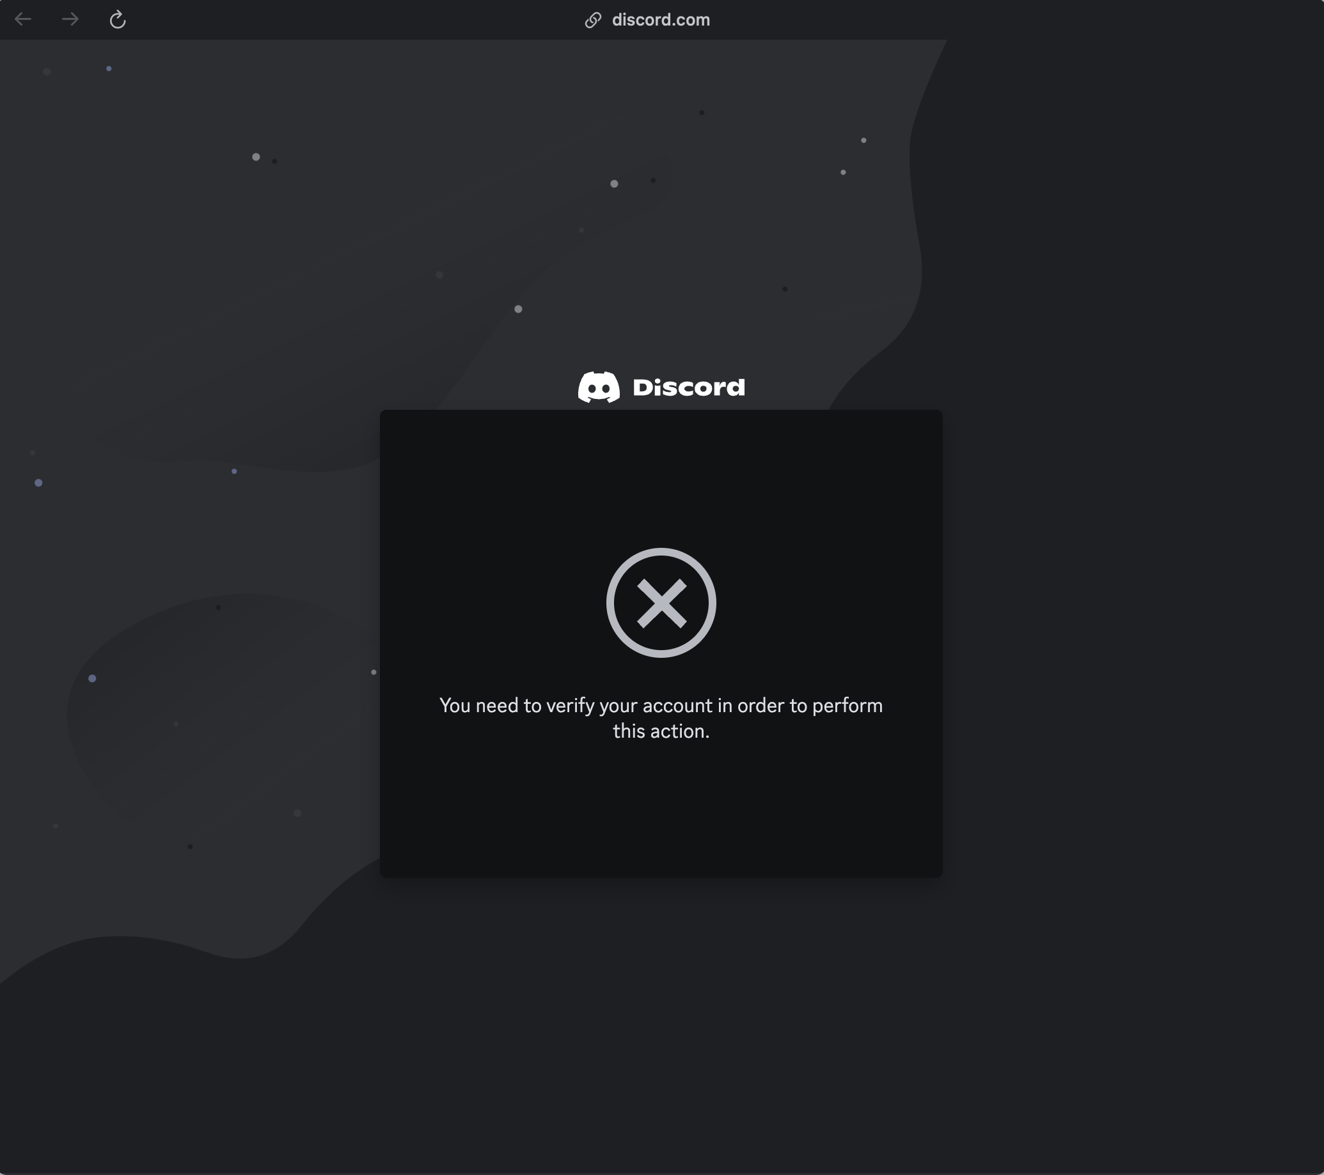Click the circled X error icon
The image size is (1324, 1175).
tap(661, 603)
